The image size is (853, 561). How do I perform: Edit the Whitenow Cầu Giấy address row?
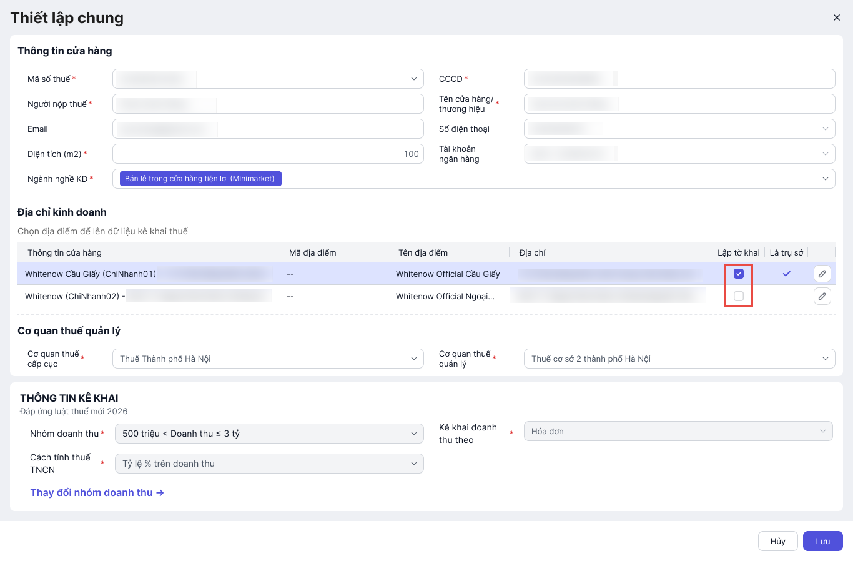click(822, 274)
